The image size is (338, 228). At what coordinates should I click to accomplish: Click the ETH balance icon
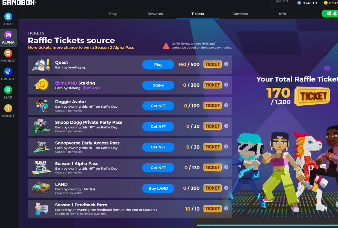click(299, 3)
